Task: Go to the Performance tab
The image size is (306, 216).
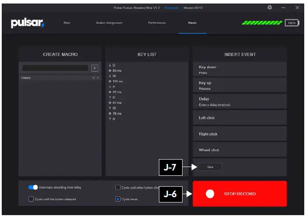Action: pos(157,23)
